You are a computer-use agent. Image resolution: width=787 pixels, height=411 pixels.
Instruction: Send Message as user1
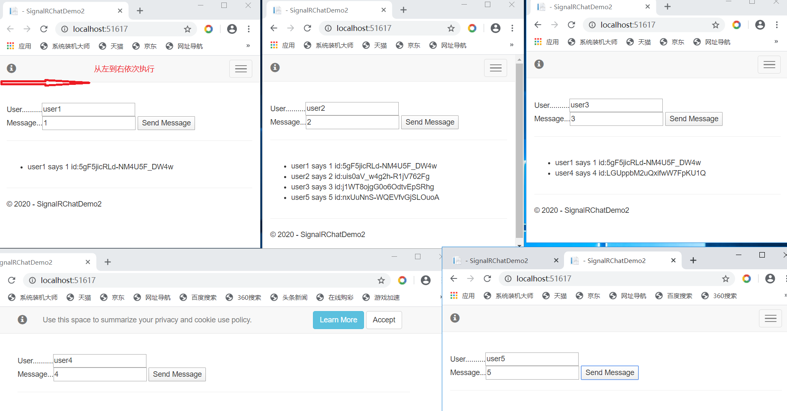coord(166,123)
